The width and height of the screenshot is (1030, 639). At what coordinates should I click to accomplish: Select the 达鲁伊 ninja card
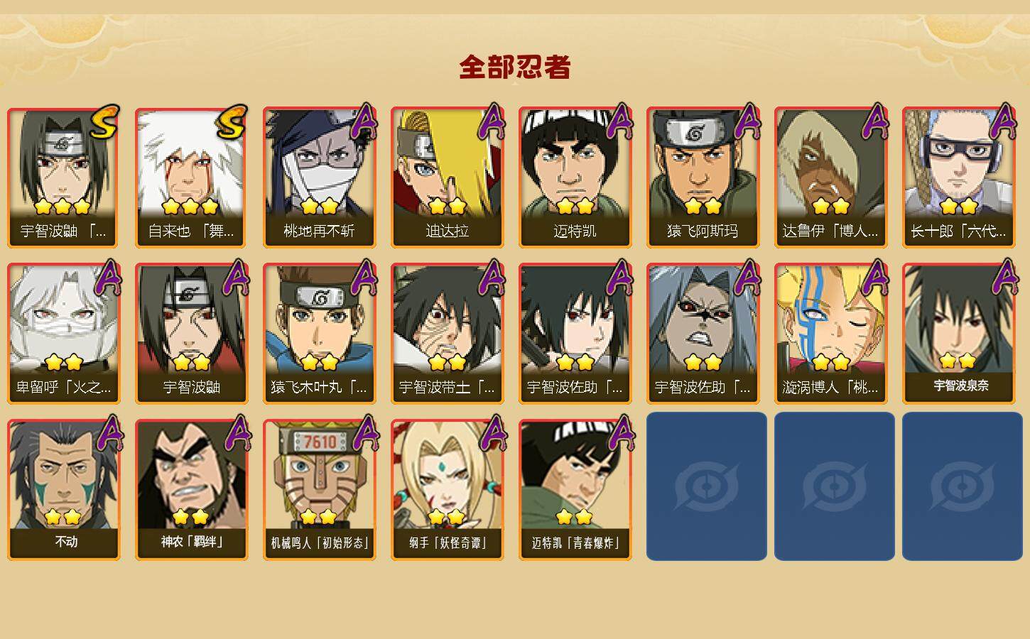click(830, 177)
